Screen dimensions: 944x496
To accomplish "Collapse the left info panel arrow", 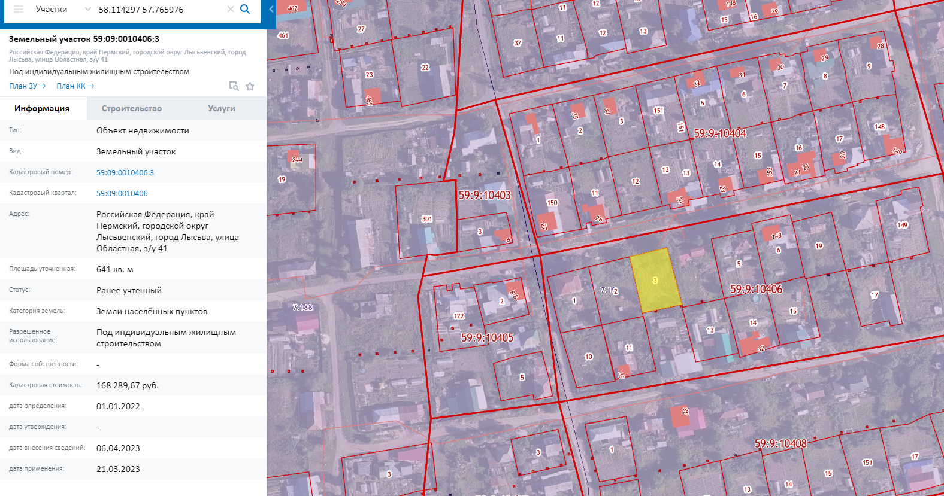I will (x=271, y=10).
